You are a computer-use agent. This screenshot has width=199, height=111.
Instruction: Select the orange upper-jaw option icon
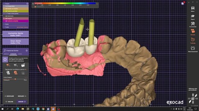pyautogui.click(x=16, y=73)
